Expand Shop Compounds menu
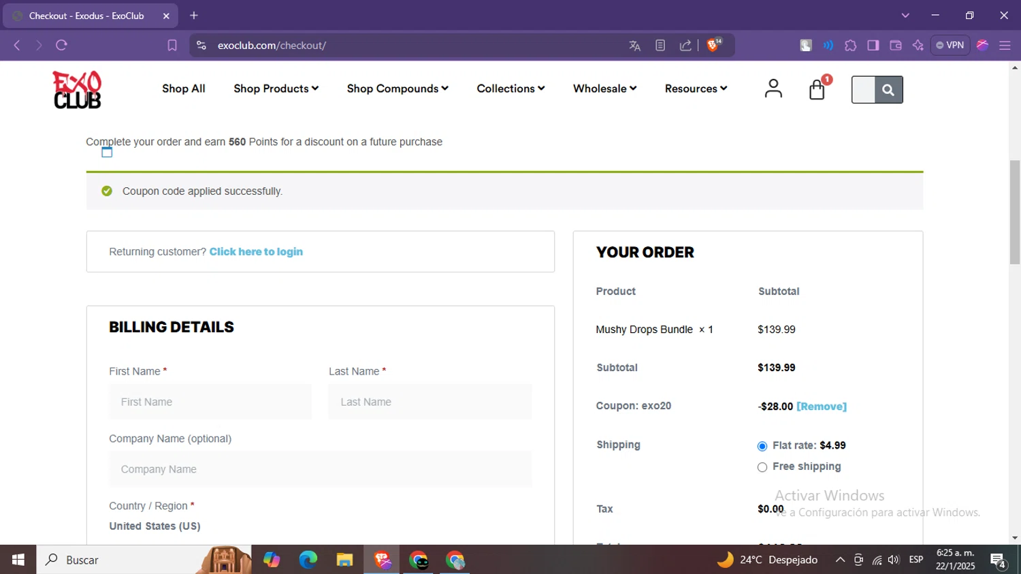 pyautogui.click(x=398, y=89)
